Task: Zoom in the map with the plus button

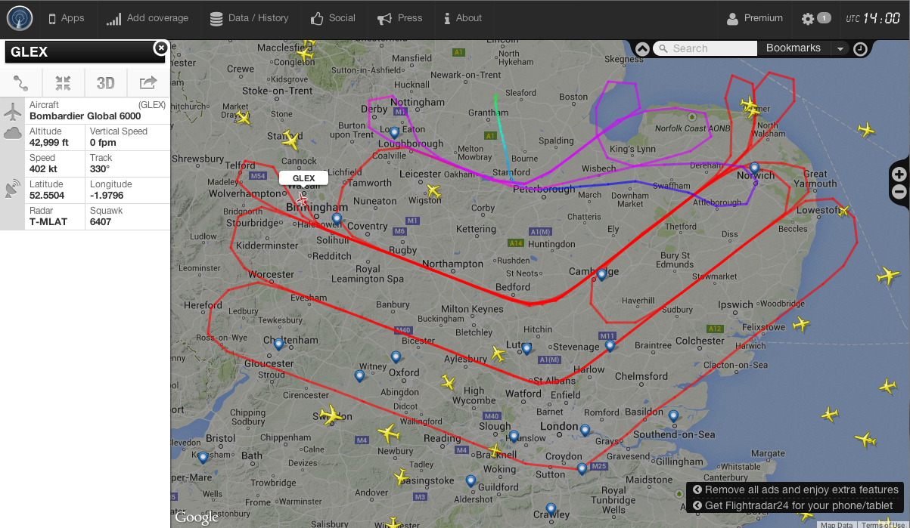Action: [x=899, y=174]
